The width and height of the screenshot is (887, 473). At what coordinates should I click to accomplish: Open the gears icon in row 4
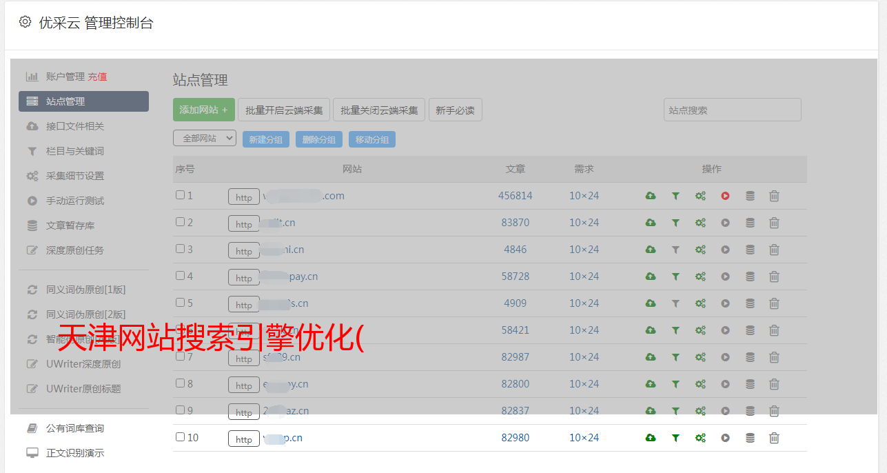pos(700,276)
